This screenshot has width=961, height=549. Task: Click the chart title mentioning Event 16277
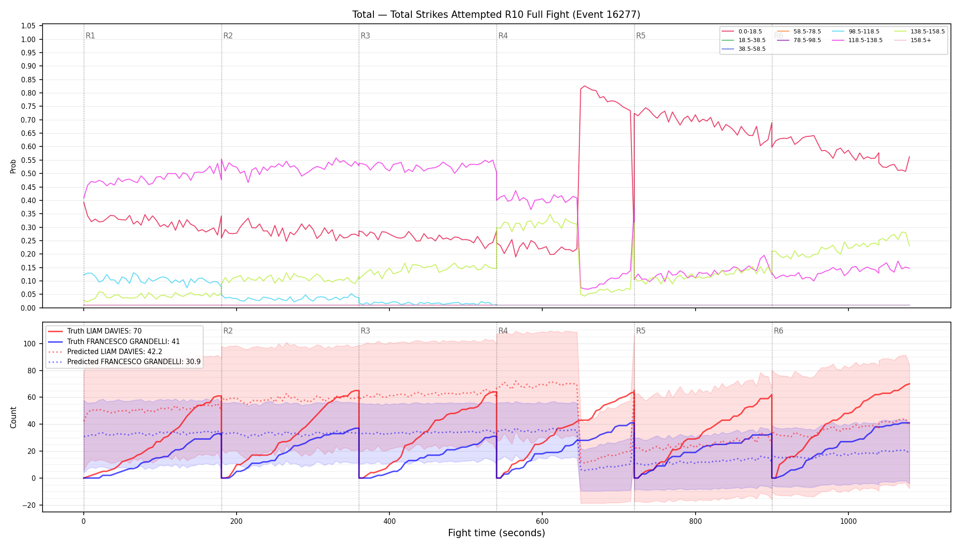coord(496,15)
